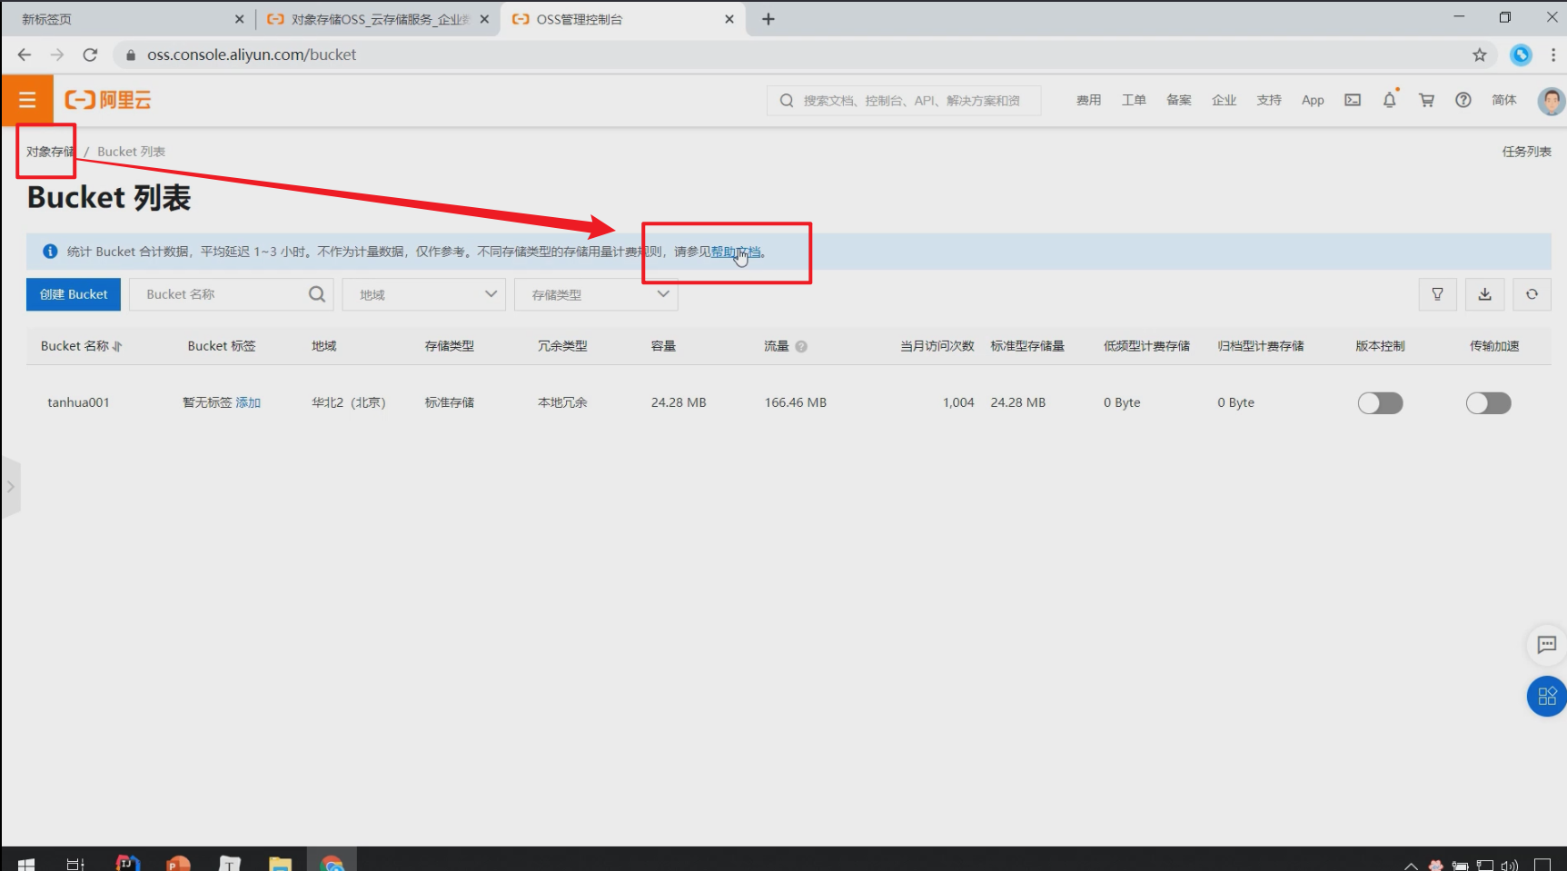Download the bucket list via export icon

1484,294
